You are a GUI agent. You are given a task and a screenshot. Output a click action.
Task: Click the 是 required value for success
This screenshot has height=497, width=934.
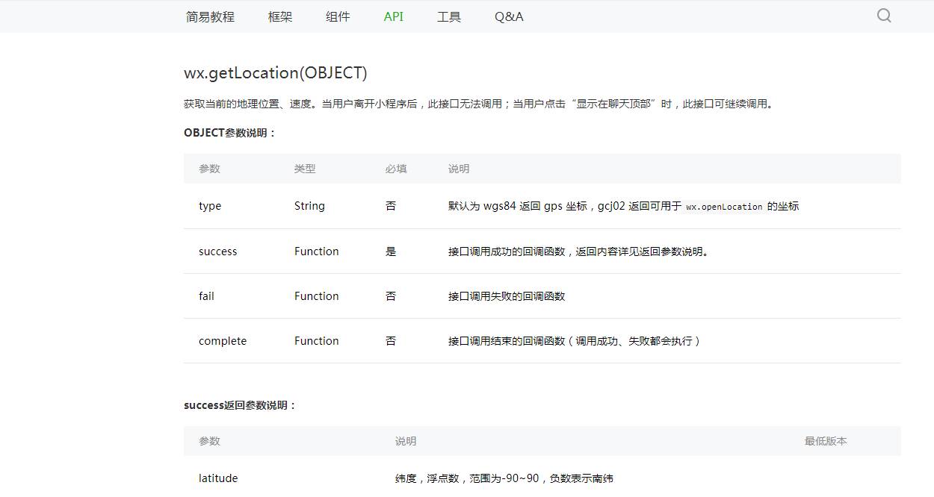click(x=391, y=251)
